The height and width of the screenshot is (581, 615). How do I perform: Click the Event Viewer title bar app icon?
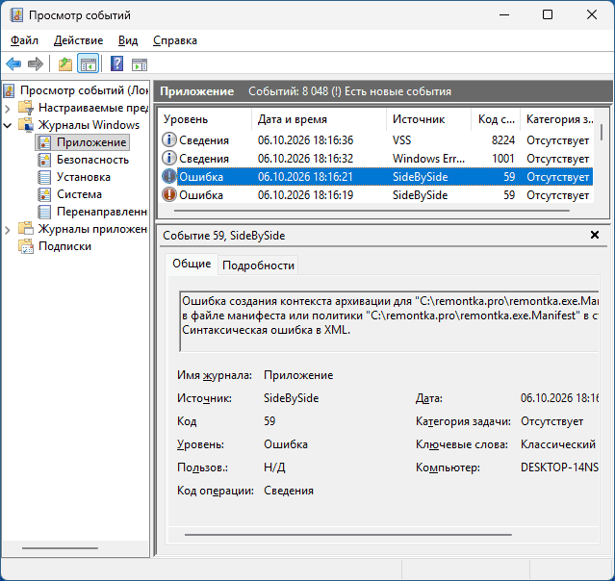coord(16,15)
